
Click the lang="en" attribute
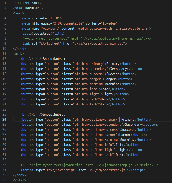click(x=33, y=8)
